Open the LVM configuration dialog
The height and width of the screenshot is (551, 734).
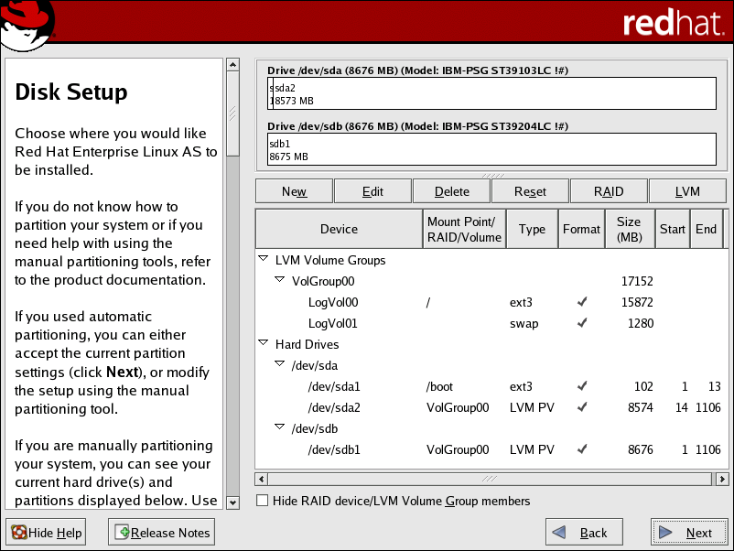[686, 190]
